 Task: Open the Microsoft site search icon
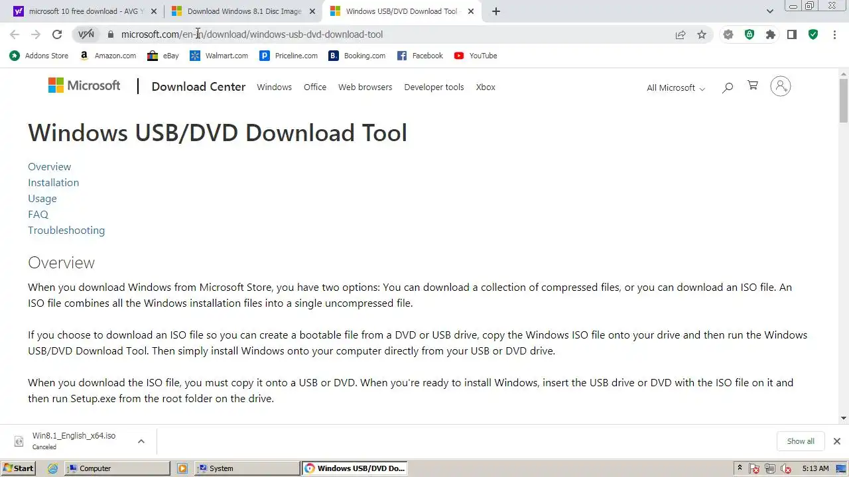coord(728,87)
